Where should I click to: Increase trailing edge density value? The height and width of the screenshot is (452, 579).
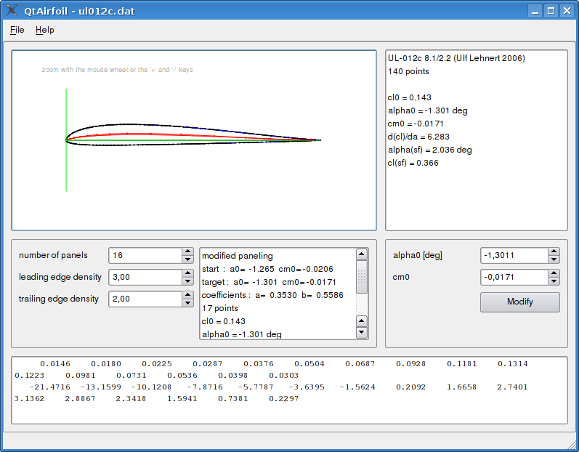187,295
